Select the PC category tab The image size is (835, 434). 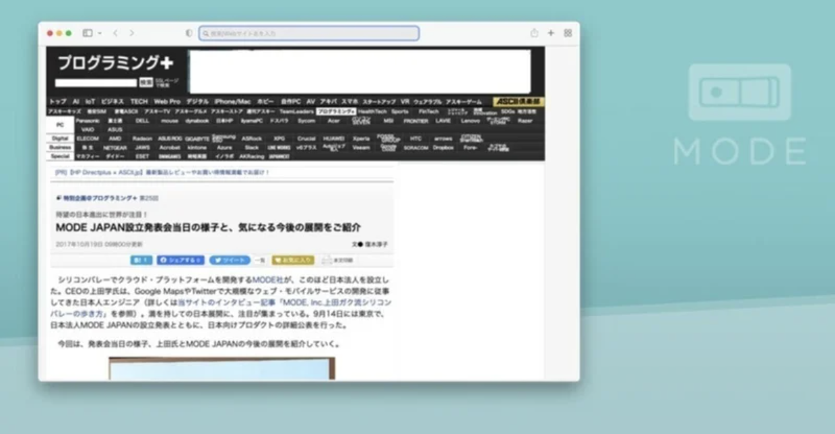click(x=60, y=125)
